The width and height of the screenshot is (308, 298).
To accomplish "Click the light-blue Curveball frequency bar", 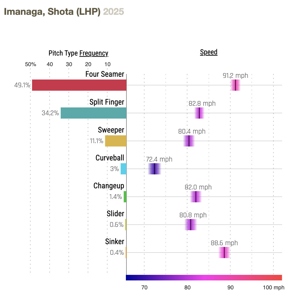I will pos(123,169).
